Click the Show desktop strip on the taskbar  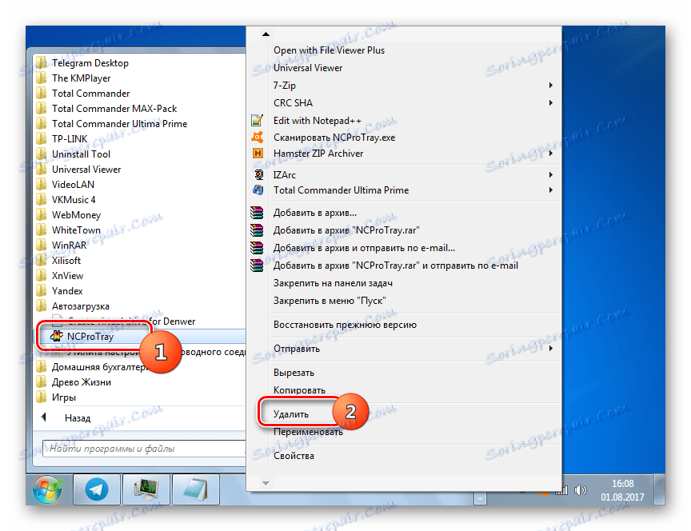click(x=660, y=489)
